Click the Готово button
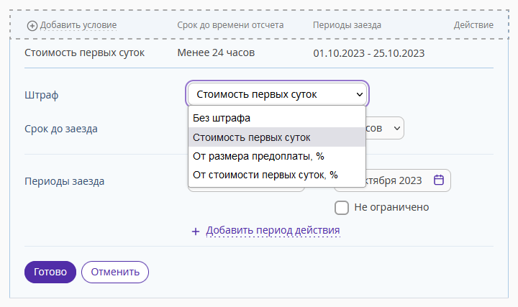518x307 pixels. 50,272
